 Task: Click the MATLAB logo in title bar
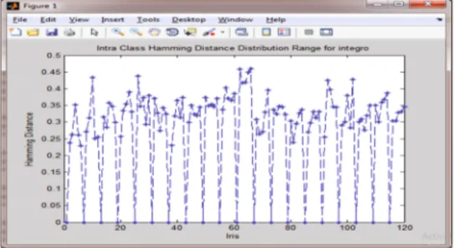coord(12,5)
